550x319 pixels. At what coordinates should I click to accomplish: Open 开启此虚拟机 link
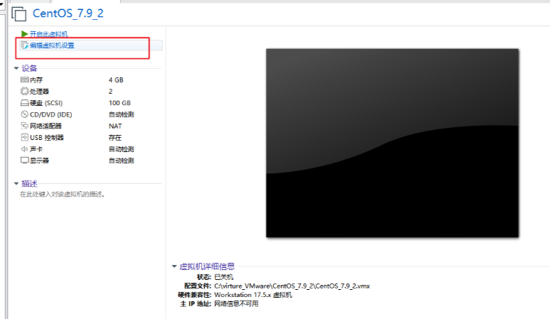[49, 34]
